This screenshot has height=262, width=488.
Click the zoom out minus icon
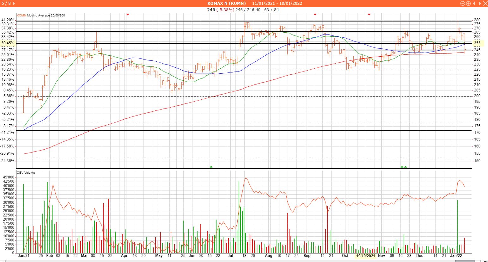pos(463,3)
